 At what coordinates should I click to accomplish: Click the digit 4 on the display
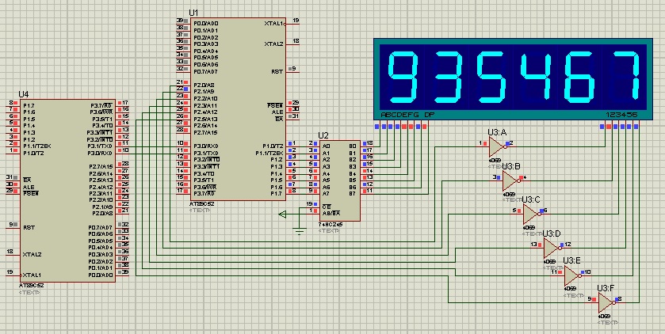coord(536,77)
